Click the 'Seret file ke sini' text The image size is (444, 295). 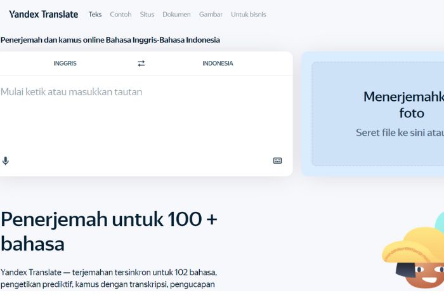(400, 133)
